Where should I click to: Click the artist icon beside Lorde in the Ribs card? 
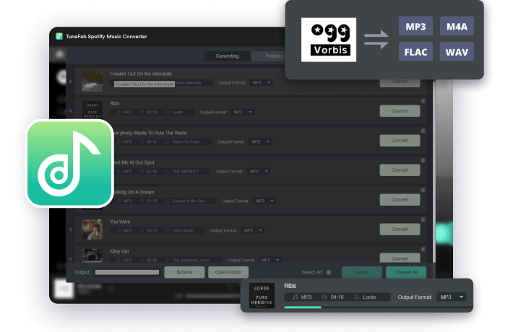(x=355, y=297)
